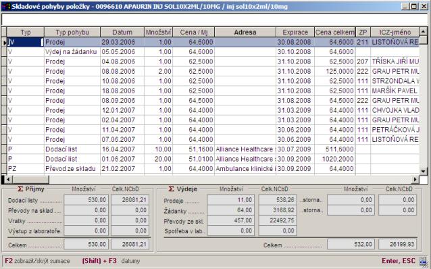Click the app icon in title bar
The image size is (431, 269).
pos(6,6)
